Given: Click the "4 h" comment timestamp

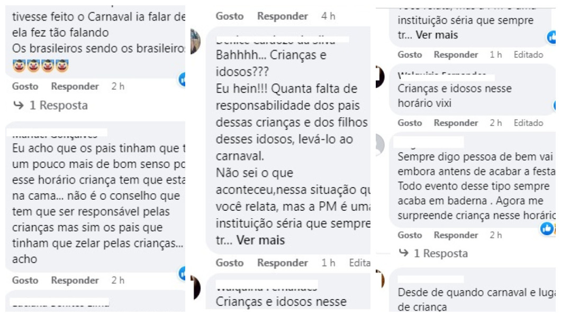Looking at the screenshot, I should coord(328,16).
